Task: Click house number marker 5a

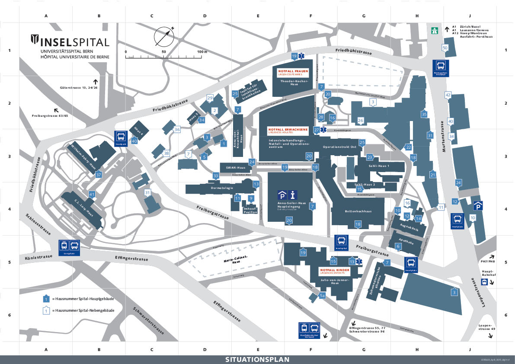Action: [322, 296]
